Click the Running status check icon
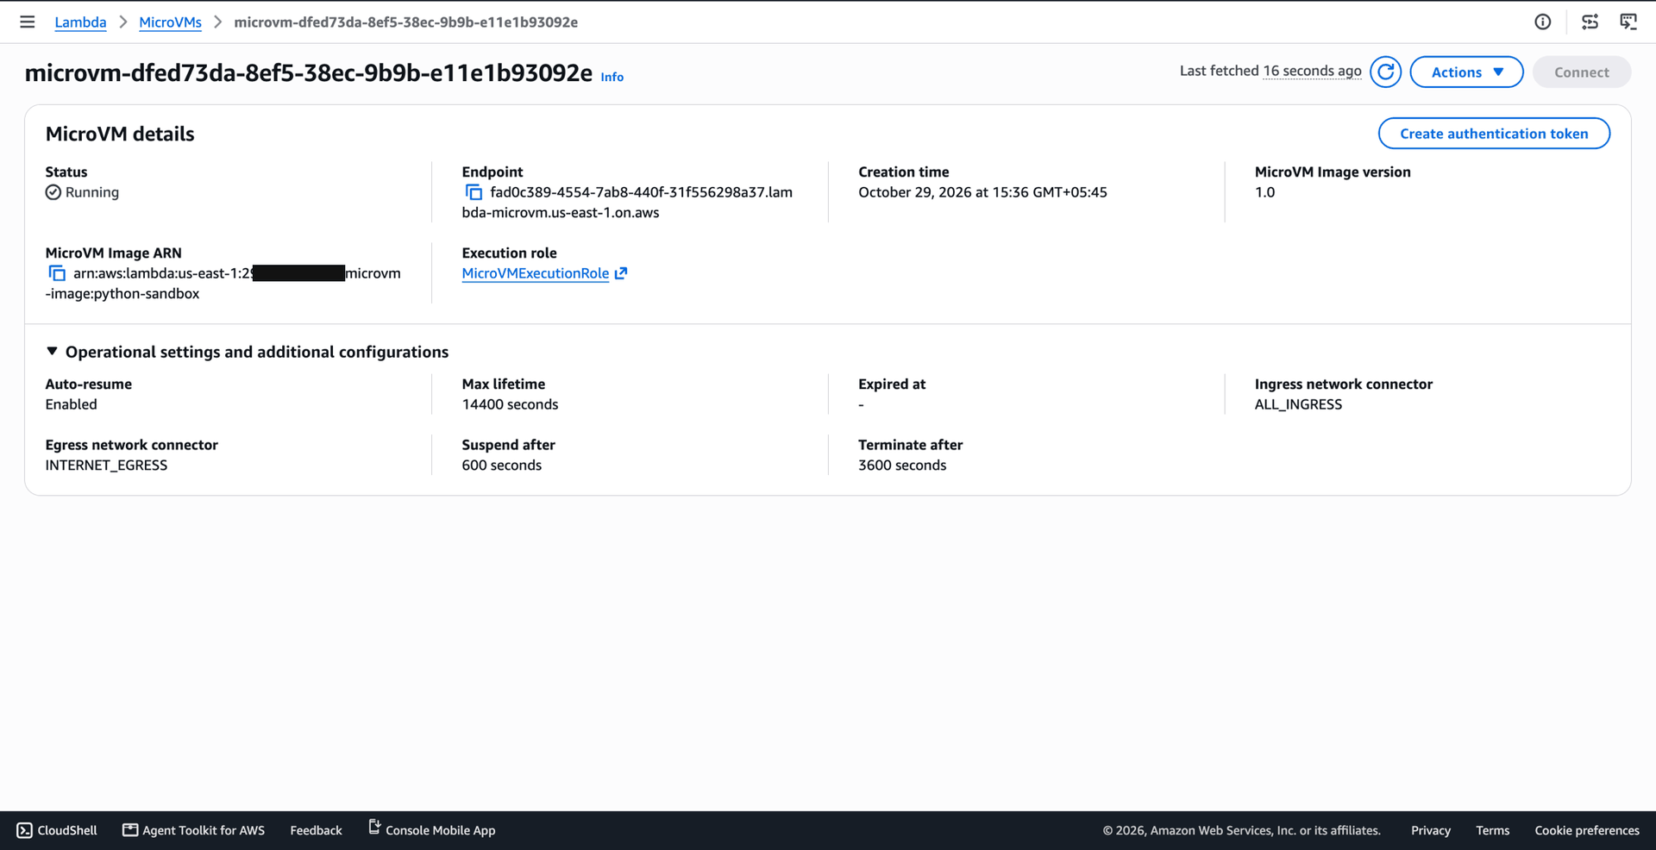This screenshot has height=850, width=1656. point(53,192)
